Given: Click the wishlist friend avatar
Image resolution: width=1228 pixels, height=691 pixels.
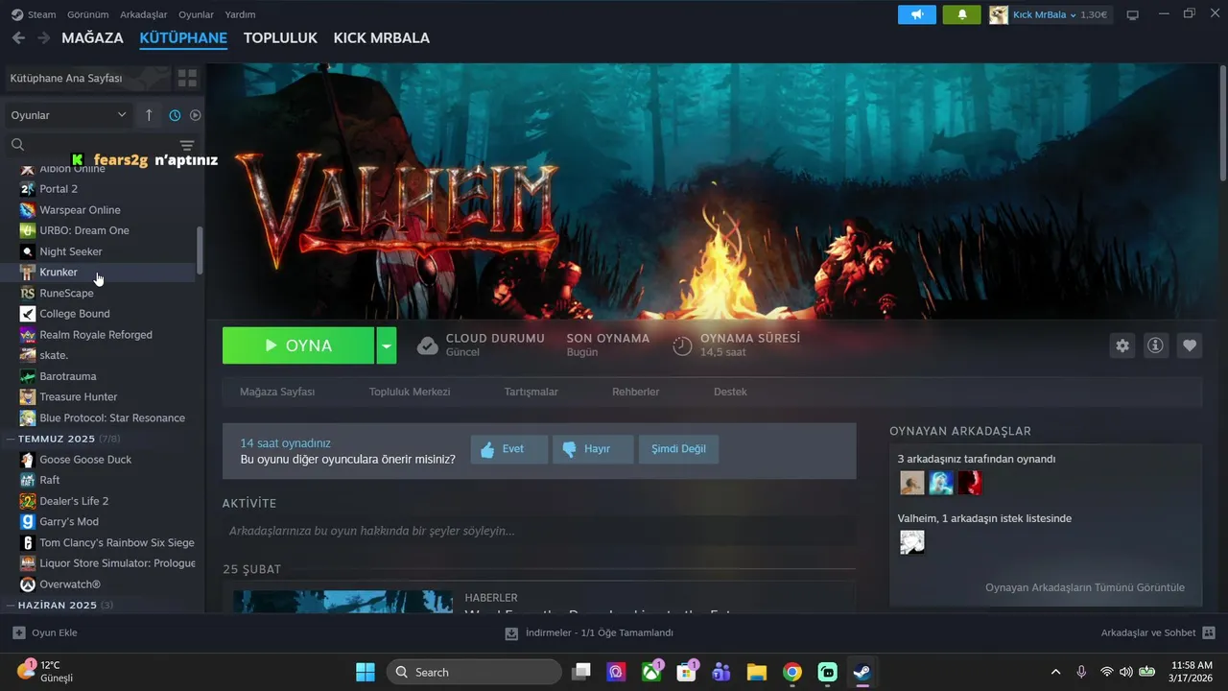Looking at the screenshot, I should tap(912, 542).
